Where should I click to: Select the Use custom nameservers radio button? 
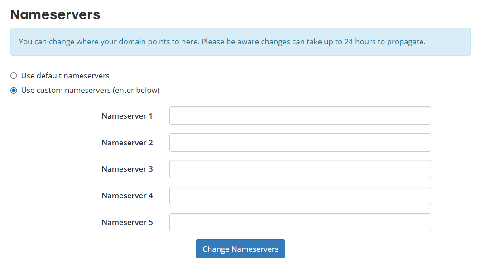[x=14, y=91]
